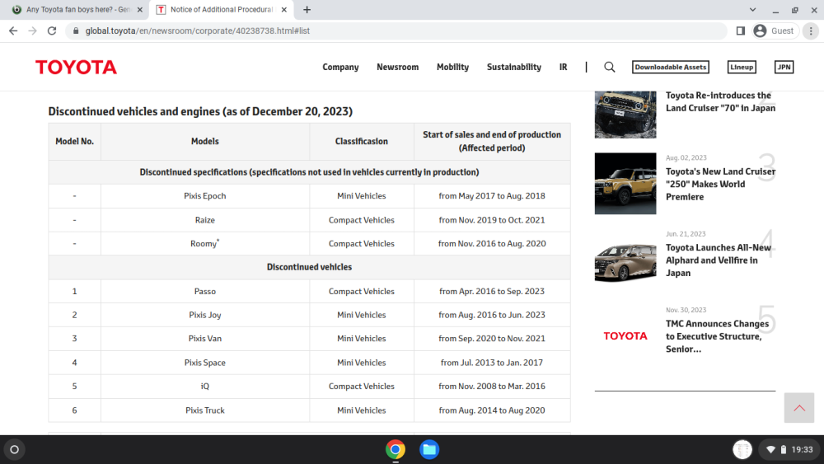824x464 pixels.
Task: Click 'from Nov. 2019 to Oct. 2021' cell
Action: pyautogui.click(x=492, y=220)
